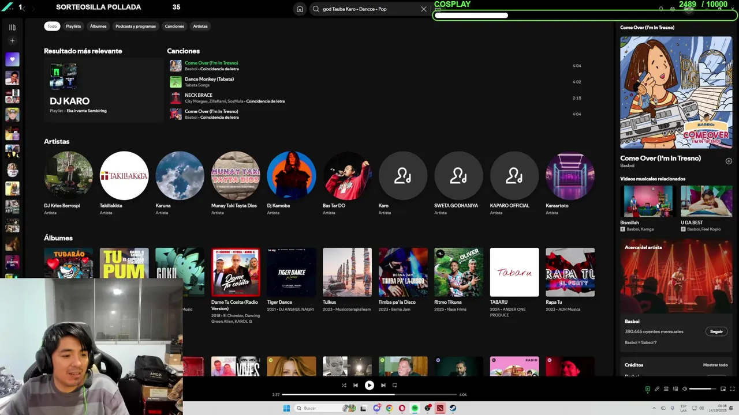Open mini player icon
Image resolution: width=739 pixels, height=415 pixels.
point(723,389)
